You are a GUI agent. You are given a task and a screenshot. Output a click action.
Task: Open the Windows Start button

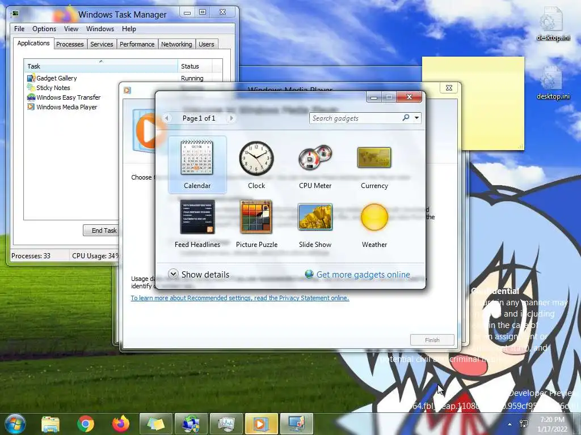[15, 424]
